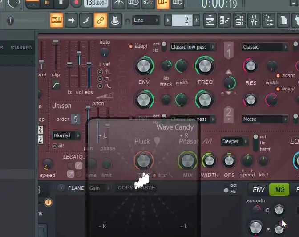Click the step editing arrow icon
The height and width of the screenshot is (237, 299).
71,20
